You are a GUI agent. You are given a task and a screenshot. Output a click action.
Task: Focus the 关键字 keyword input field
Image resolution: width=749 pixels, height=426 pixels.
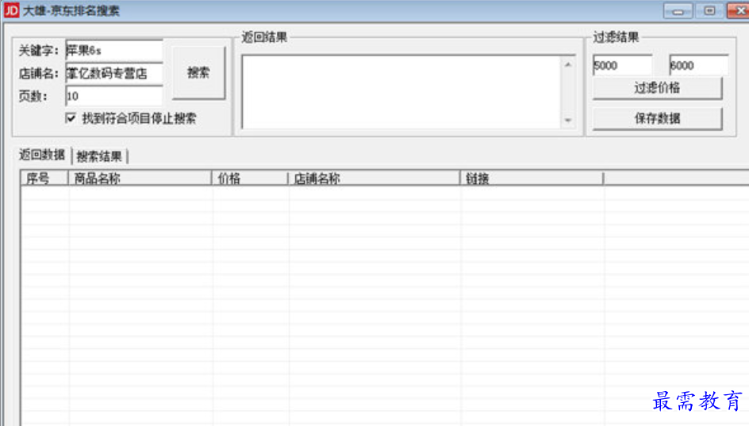[x=114, y=50]
